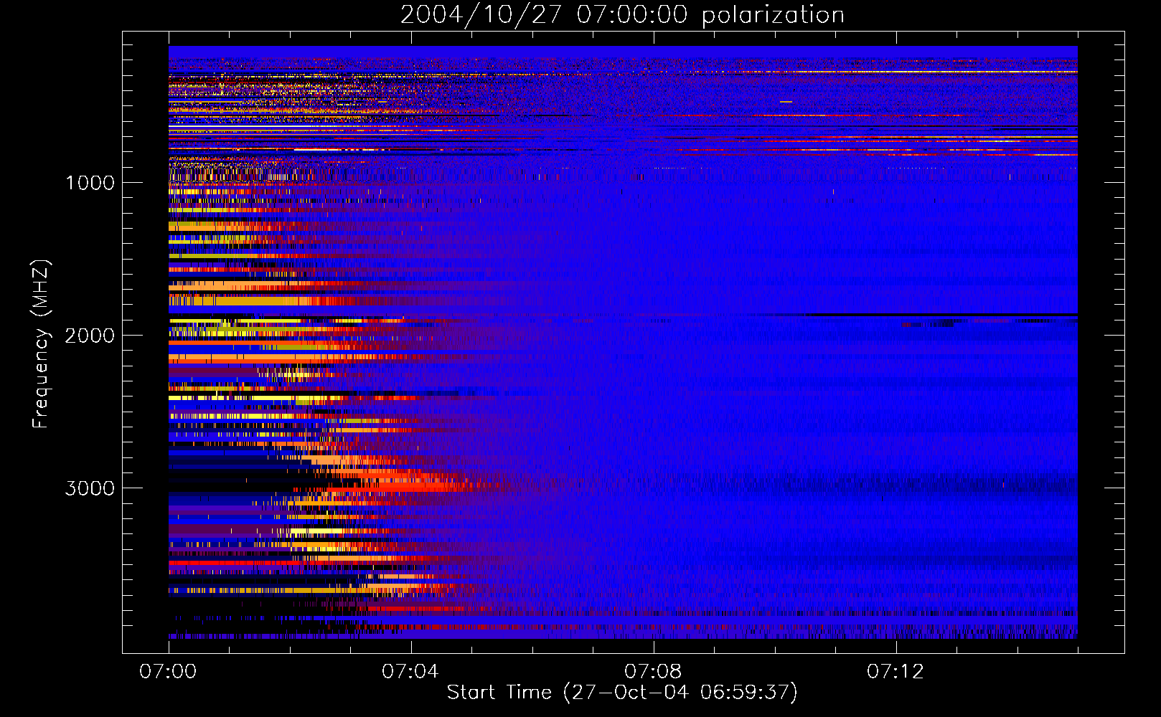Click the 07:08 time tick label
Image resolution: width=1161 pixels, height=717 pixels.
tap(653, 672)
